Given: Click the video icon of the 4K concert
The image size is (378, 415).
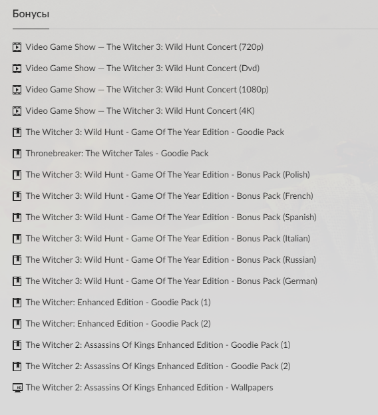Looking at the screenshot, I should click(x=17, y=111).
